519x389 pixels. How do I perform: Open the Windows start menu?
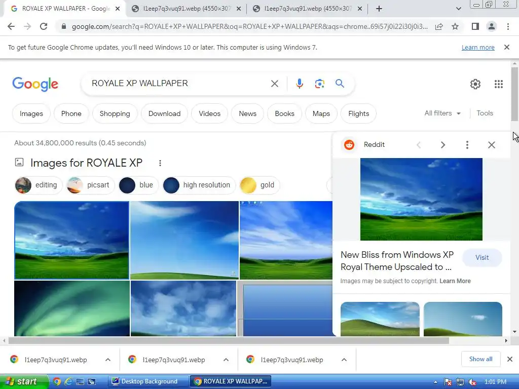(x=24, y=382)
